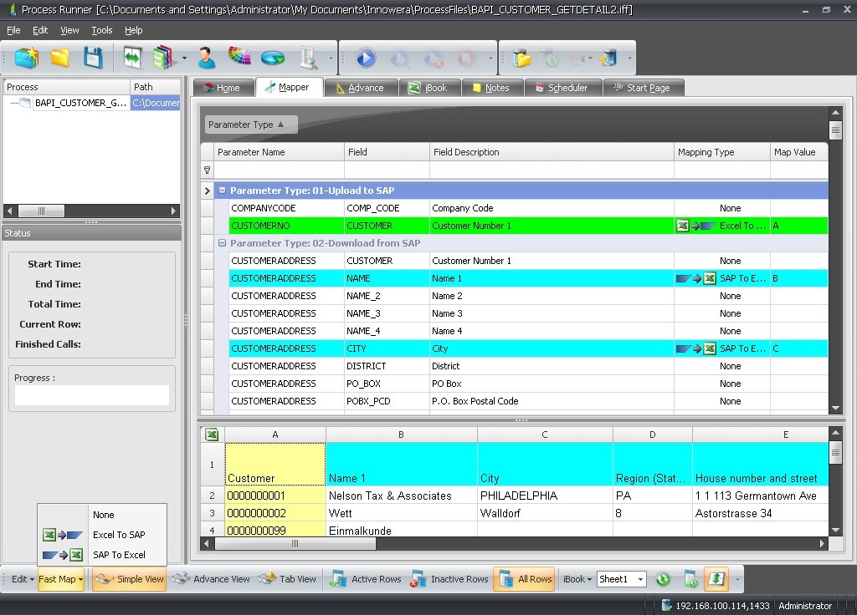
Task: Click the Excel icon at spreadsheet corner
Action: (213, 435)
